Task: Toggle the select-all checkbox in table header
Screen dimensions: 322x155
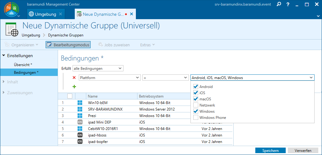Action: (x=70, y=96)
